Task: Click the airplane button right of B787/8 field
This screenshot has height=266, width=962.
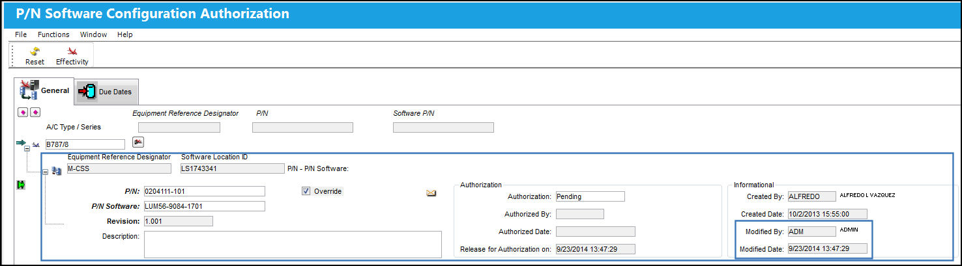Action: tap(138, 142)
